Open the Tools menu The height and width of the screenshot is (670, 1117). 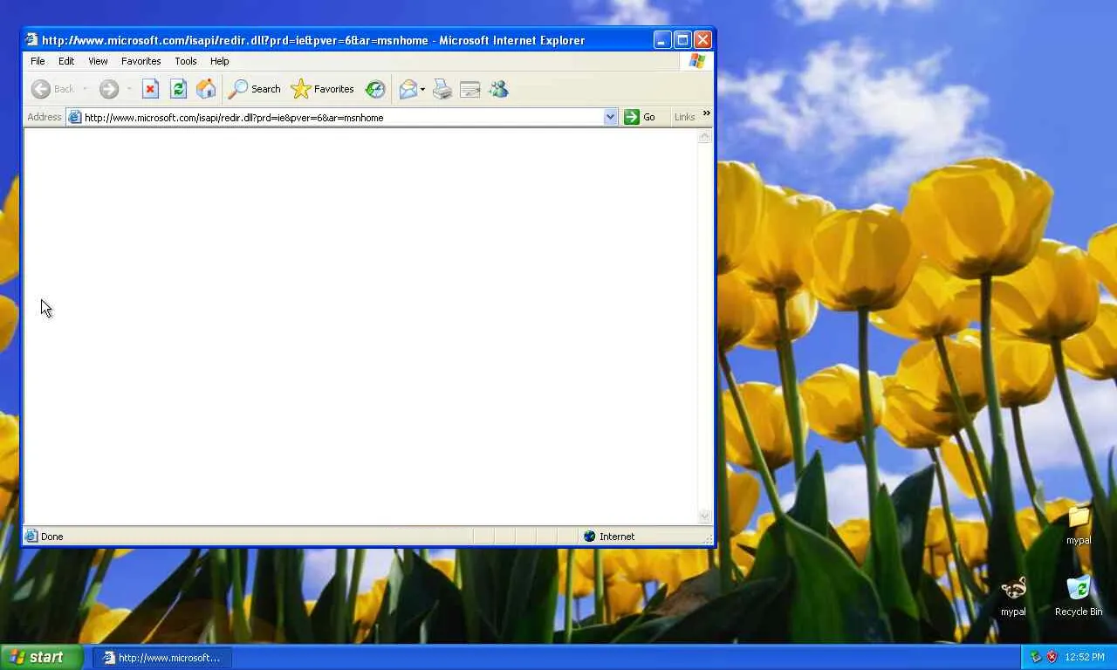coord(186,61)
